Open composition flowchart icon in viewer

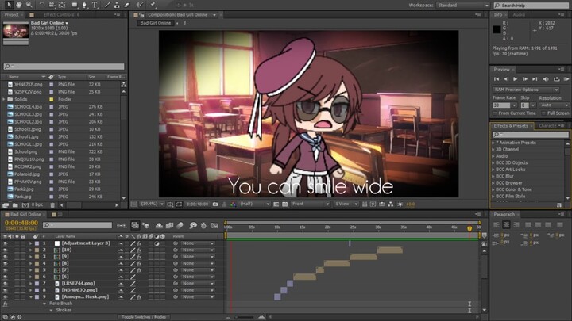point(391,204)
